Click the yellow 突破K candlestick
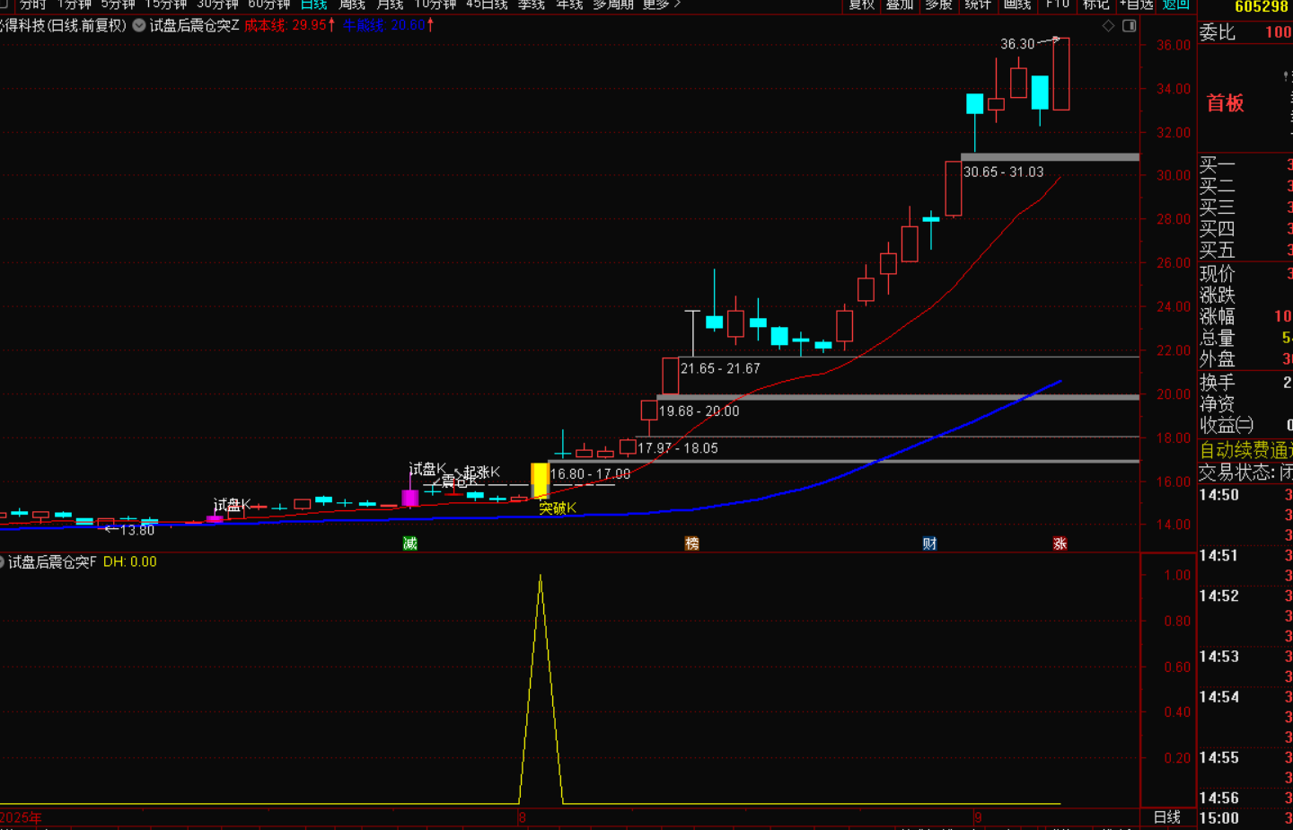 (x=540, y=481)
